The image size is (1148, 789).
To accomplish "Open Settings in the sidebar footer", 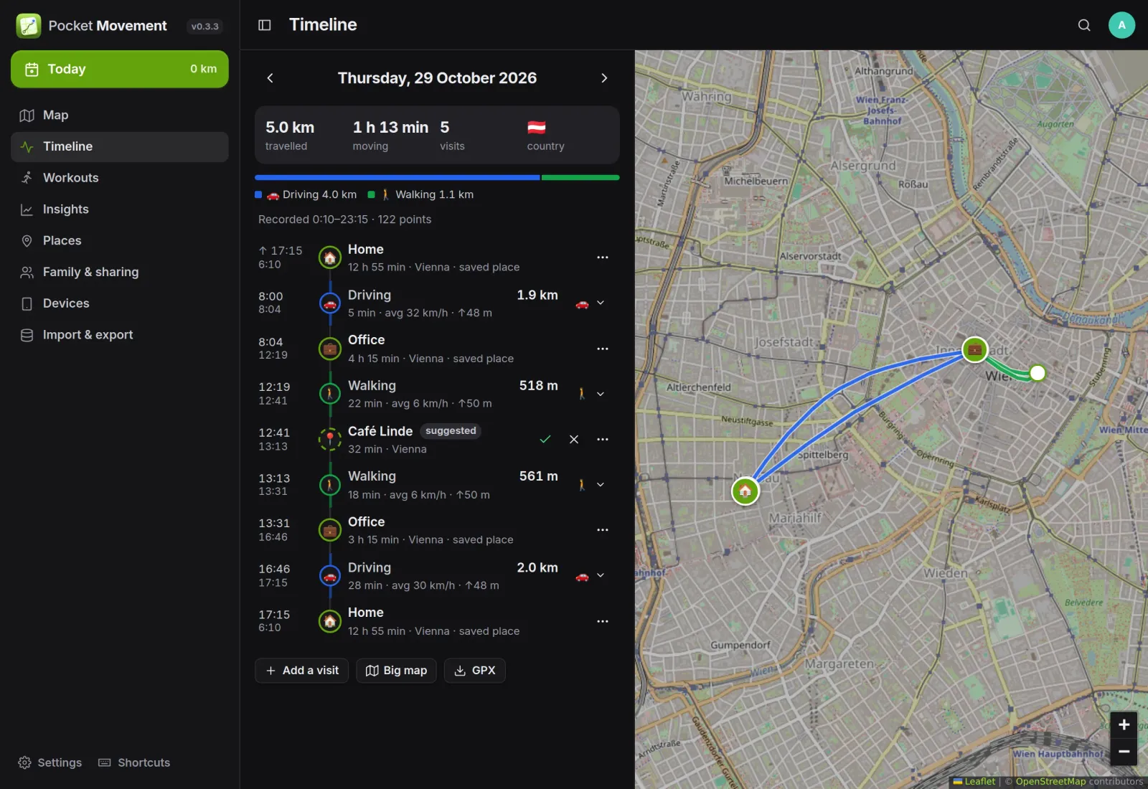I will point(50,762).
